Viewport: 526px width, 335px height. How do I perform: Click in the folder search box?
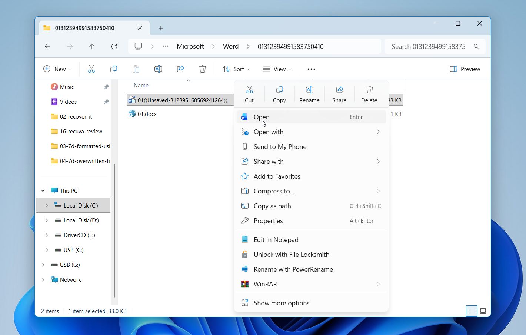[428, 46]
